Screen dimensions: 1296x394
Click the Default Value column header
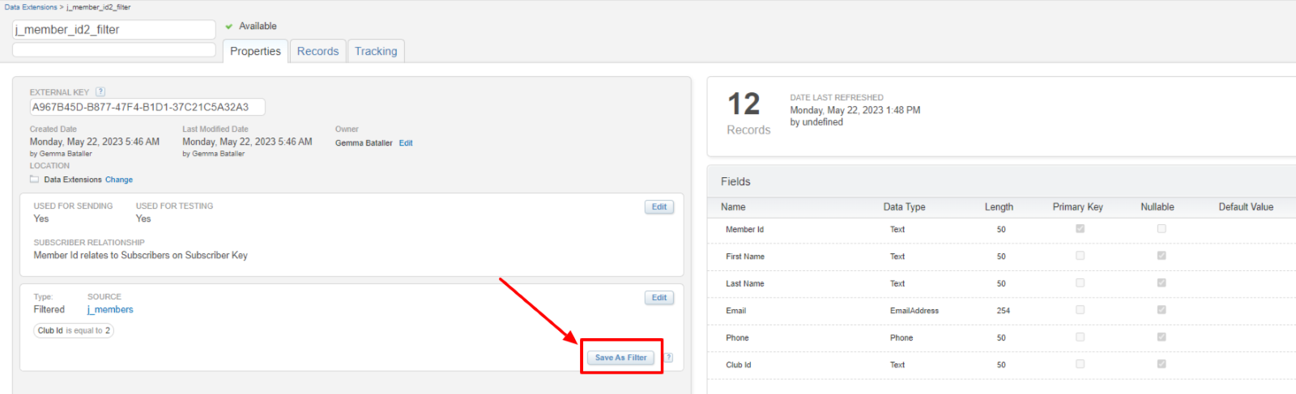pyautogui.click(x=1246, y=207)
